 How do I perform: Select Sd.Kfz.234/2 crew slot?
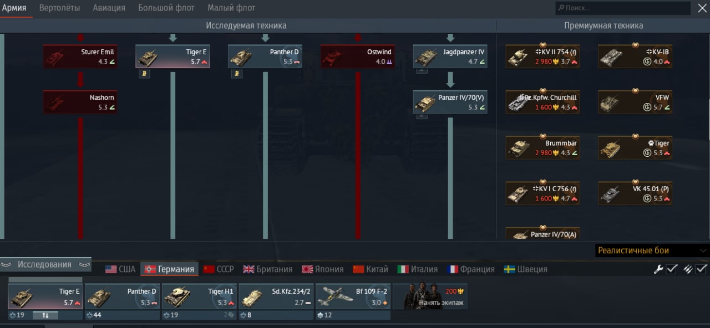(x=276, y=297)
